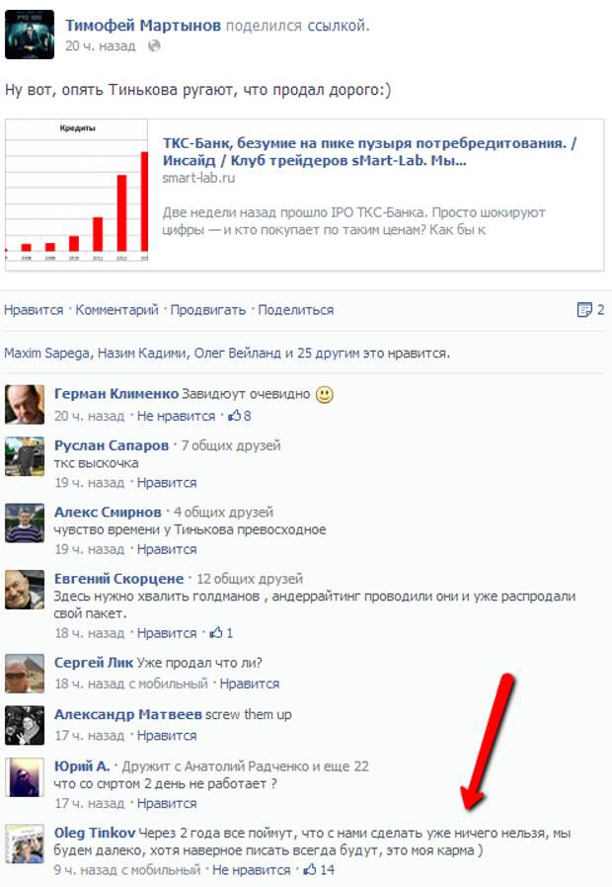Open Герман Клименко's avatar
This screenshot has height=887, width=612.
point(25,404)
